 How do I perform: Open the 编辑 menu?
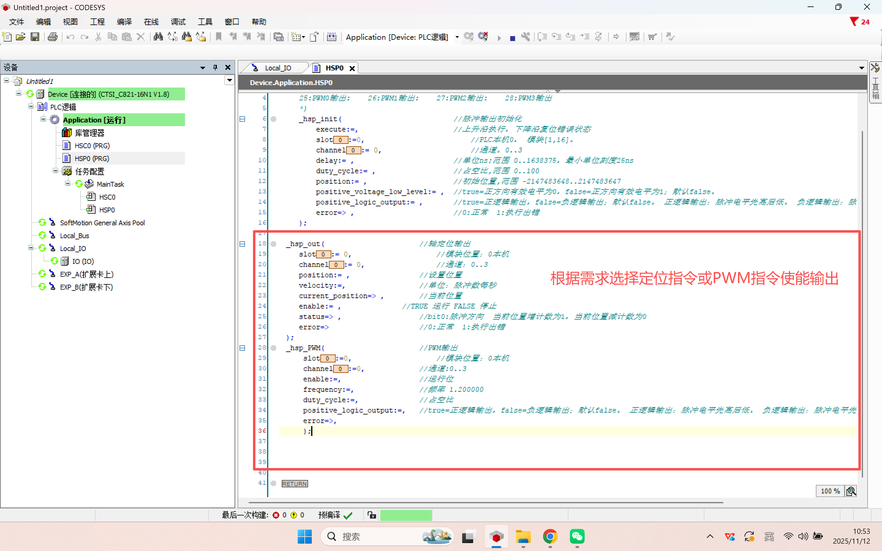coord(43,22)
